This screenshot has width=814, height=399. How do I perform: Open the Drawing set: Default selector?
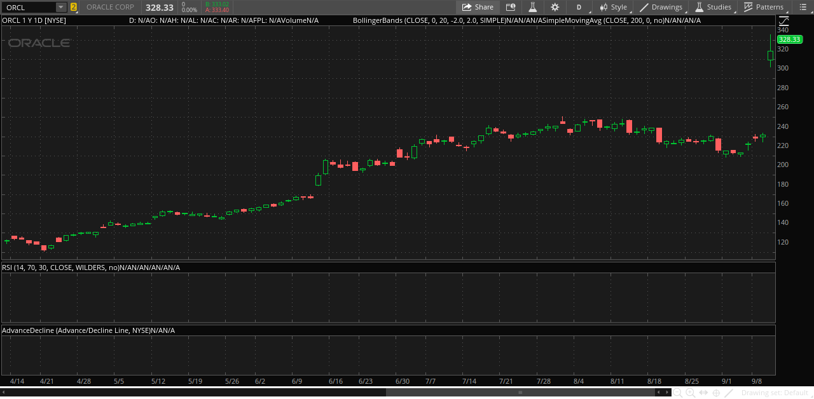coord(775,393)
